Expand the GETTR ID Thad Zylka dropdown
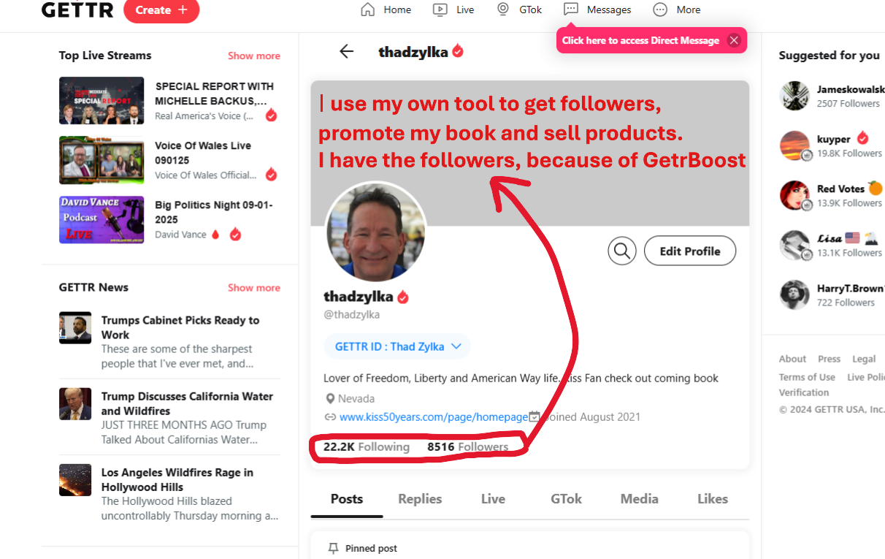This screenshot has width=885, height=559. click(x=396, y=346)
